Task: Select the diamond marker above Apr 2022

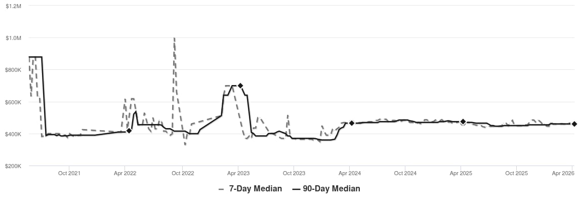Action: point(129,131)
